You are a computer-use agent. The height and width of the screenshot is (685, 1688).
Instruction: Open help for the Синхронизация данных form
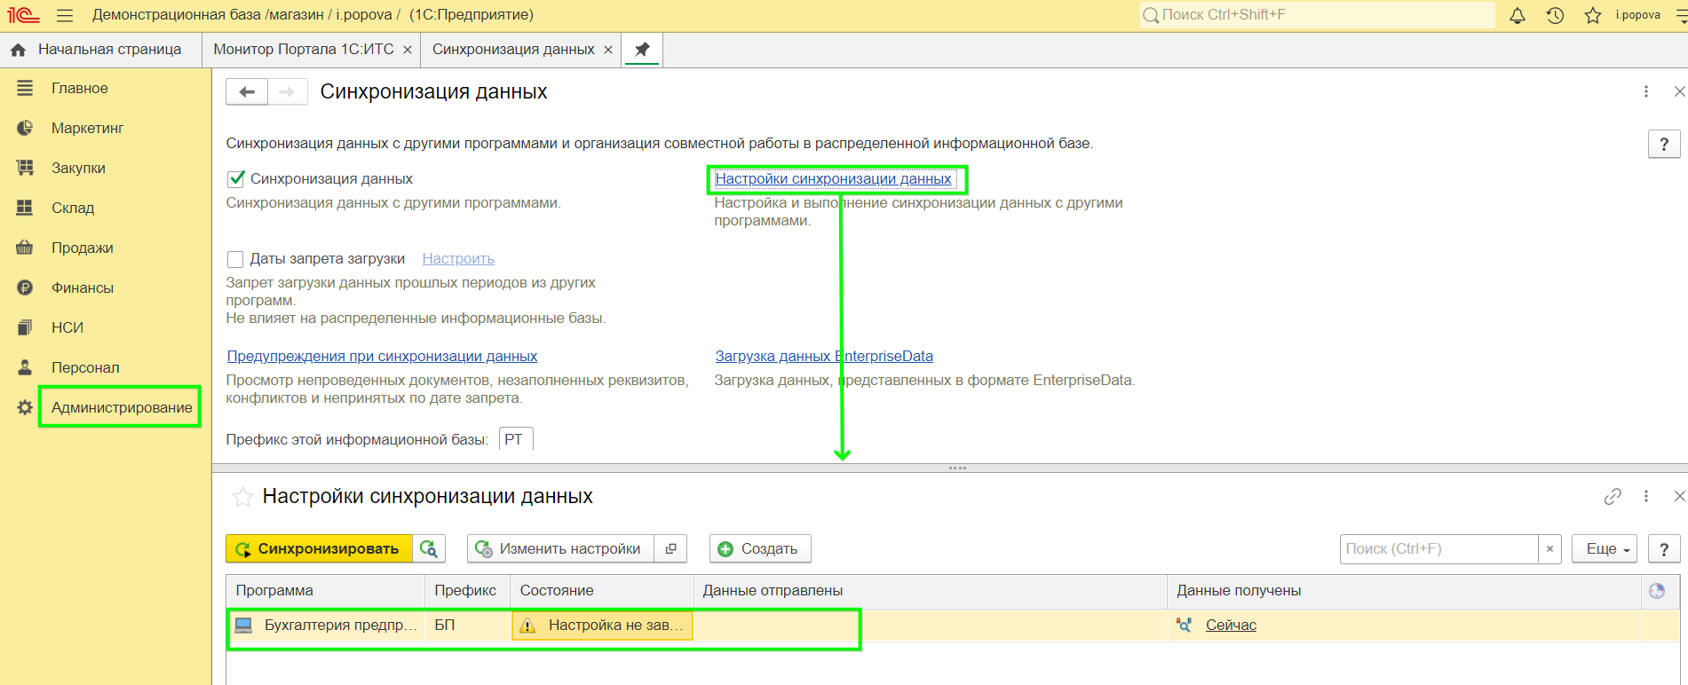click(1664, 144)
